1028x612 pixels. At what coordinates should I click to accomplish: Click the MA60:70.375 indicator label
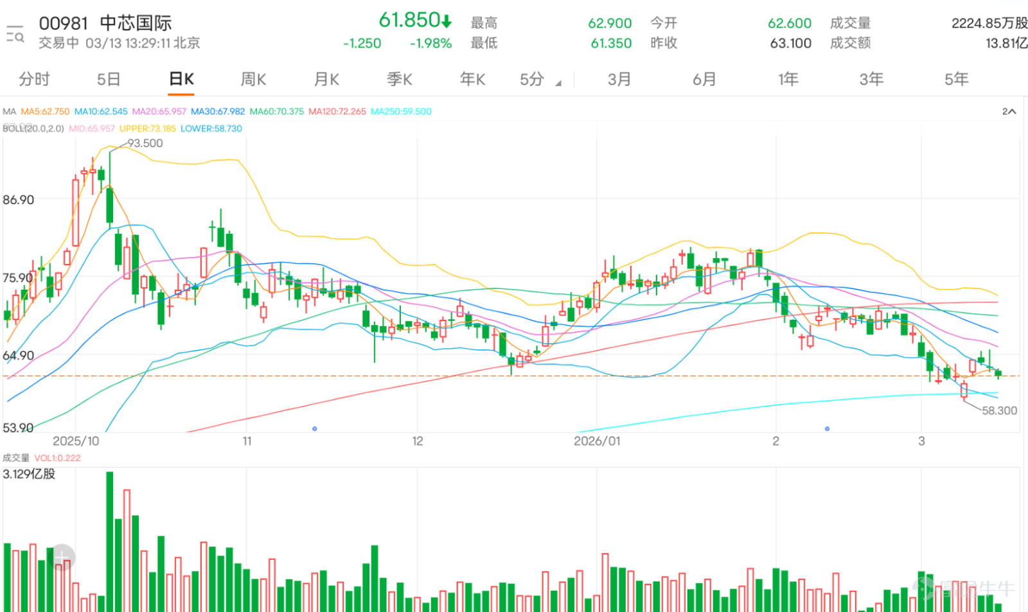276,111
